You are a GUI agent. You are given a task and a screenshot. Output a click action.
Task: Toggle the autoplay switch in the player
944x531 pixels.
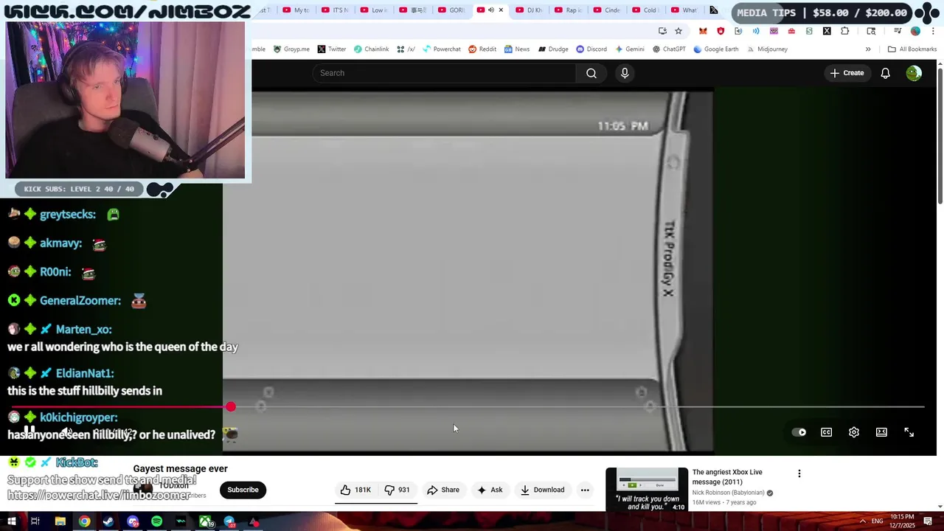(799, 432)
